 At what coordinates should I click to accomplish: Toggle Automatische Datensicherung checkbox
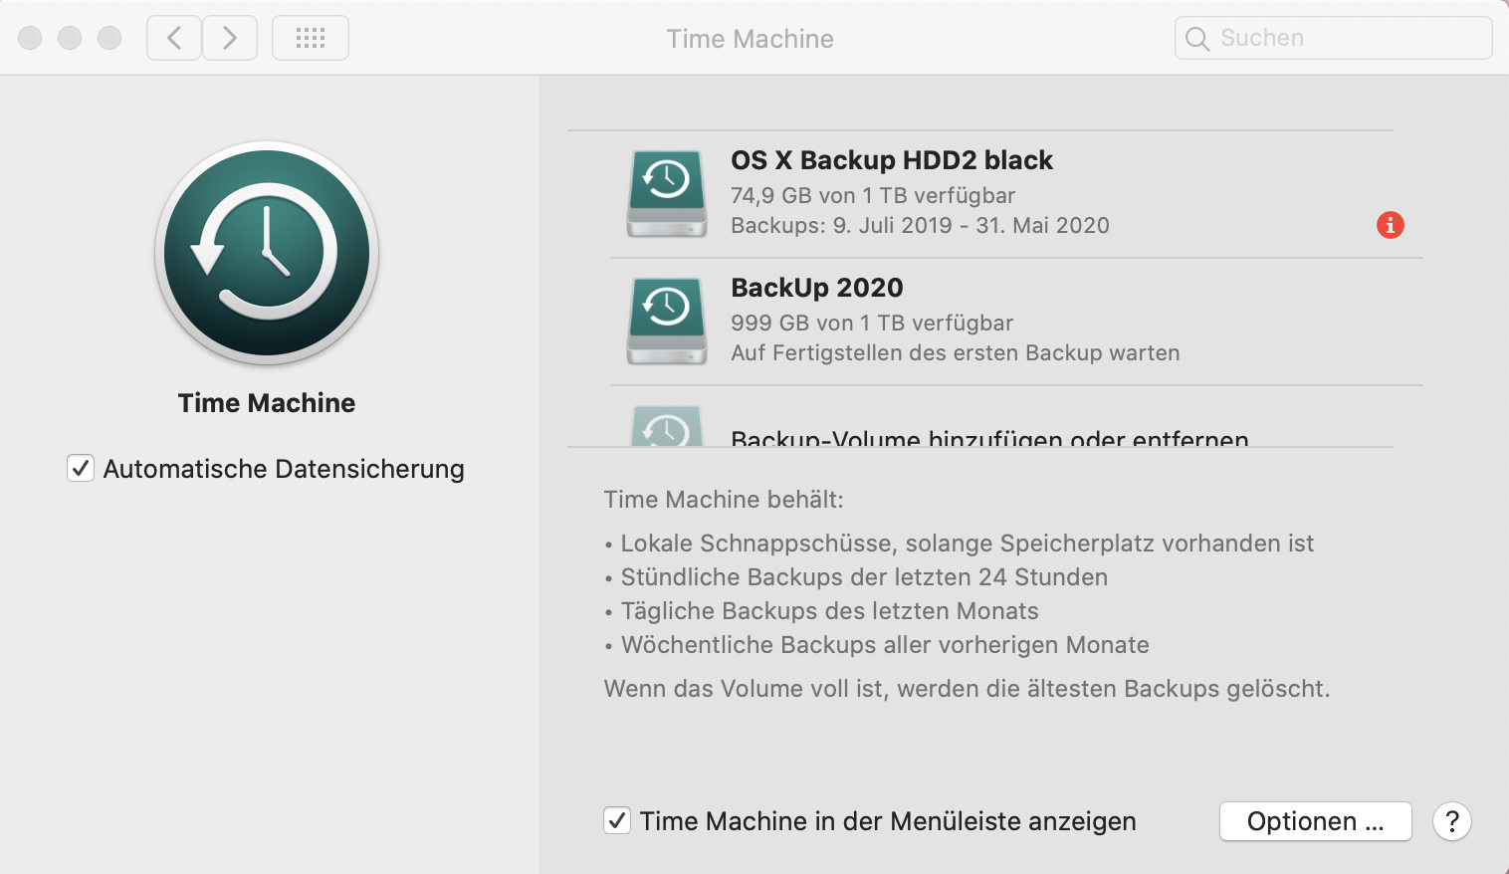click(x=81, y=468)
